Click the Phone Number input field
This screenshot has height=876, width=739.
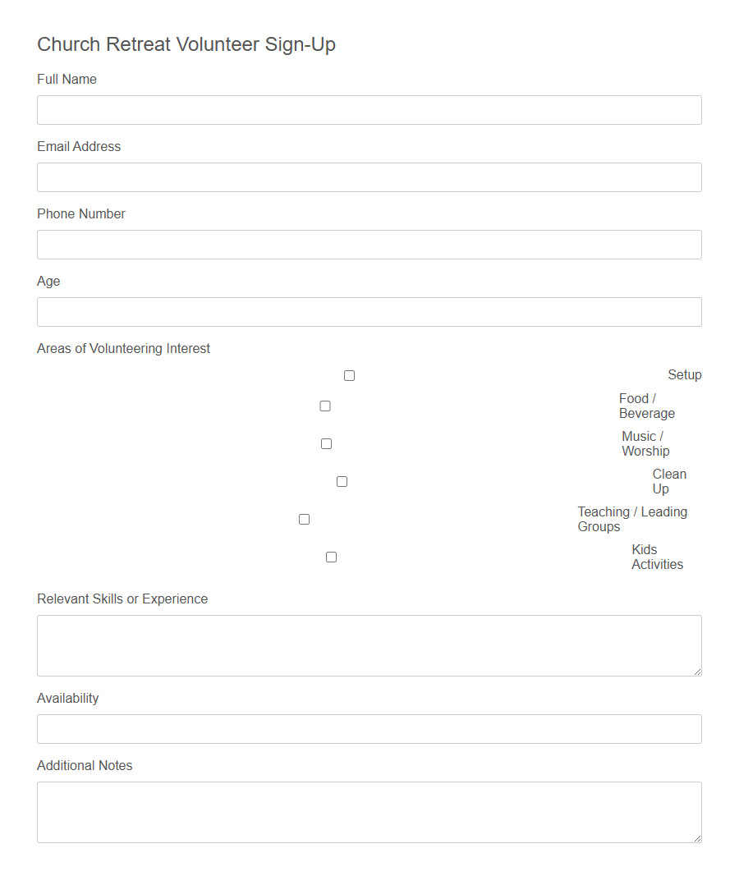pos(369,244)
